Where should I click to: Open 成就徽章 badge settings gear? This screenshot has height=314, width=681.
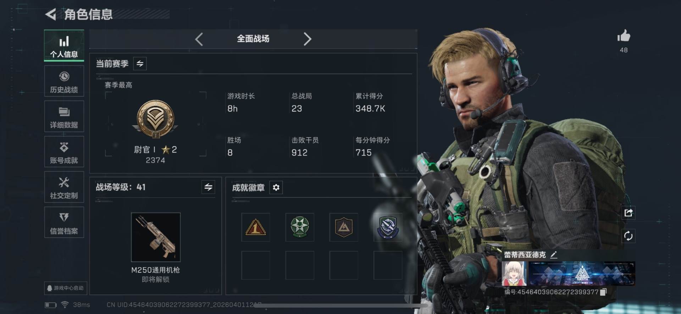[x=276, y=187]
